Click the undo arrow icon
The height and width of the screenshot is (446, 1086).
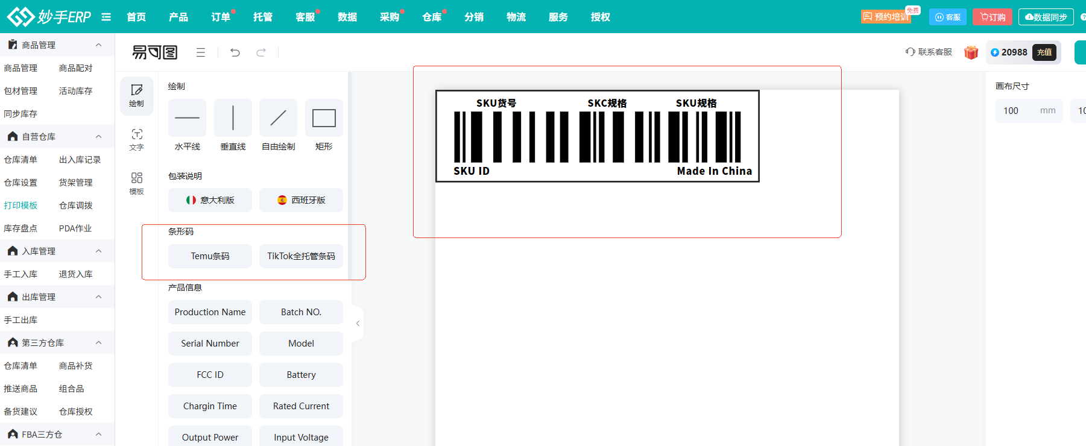tap(235, 52)
